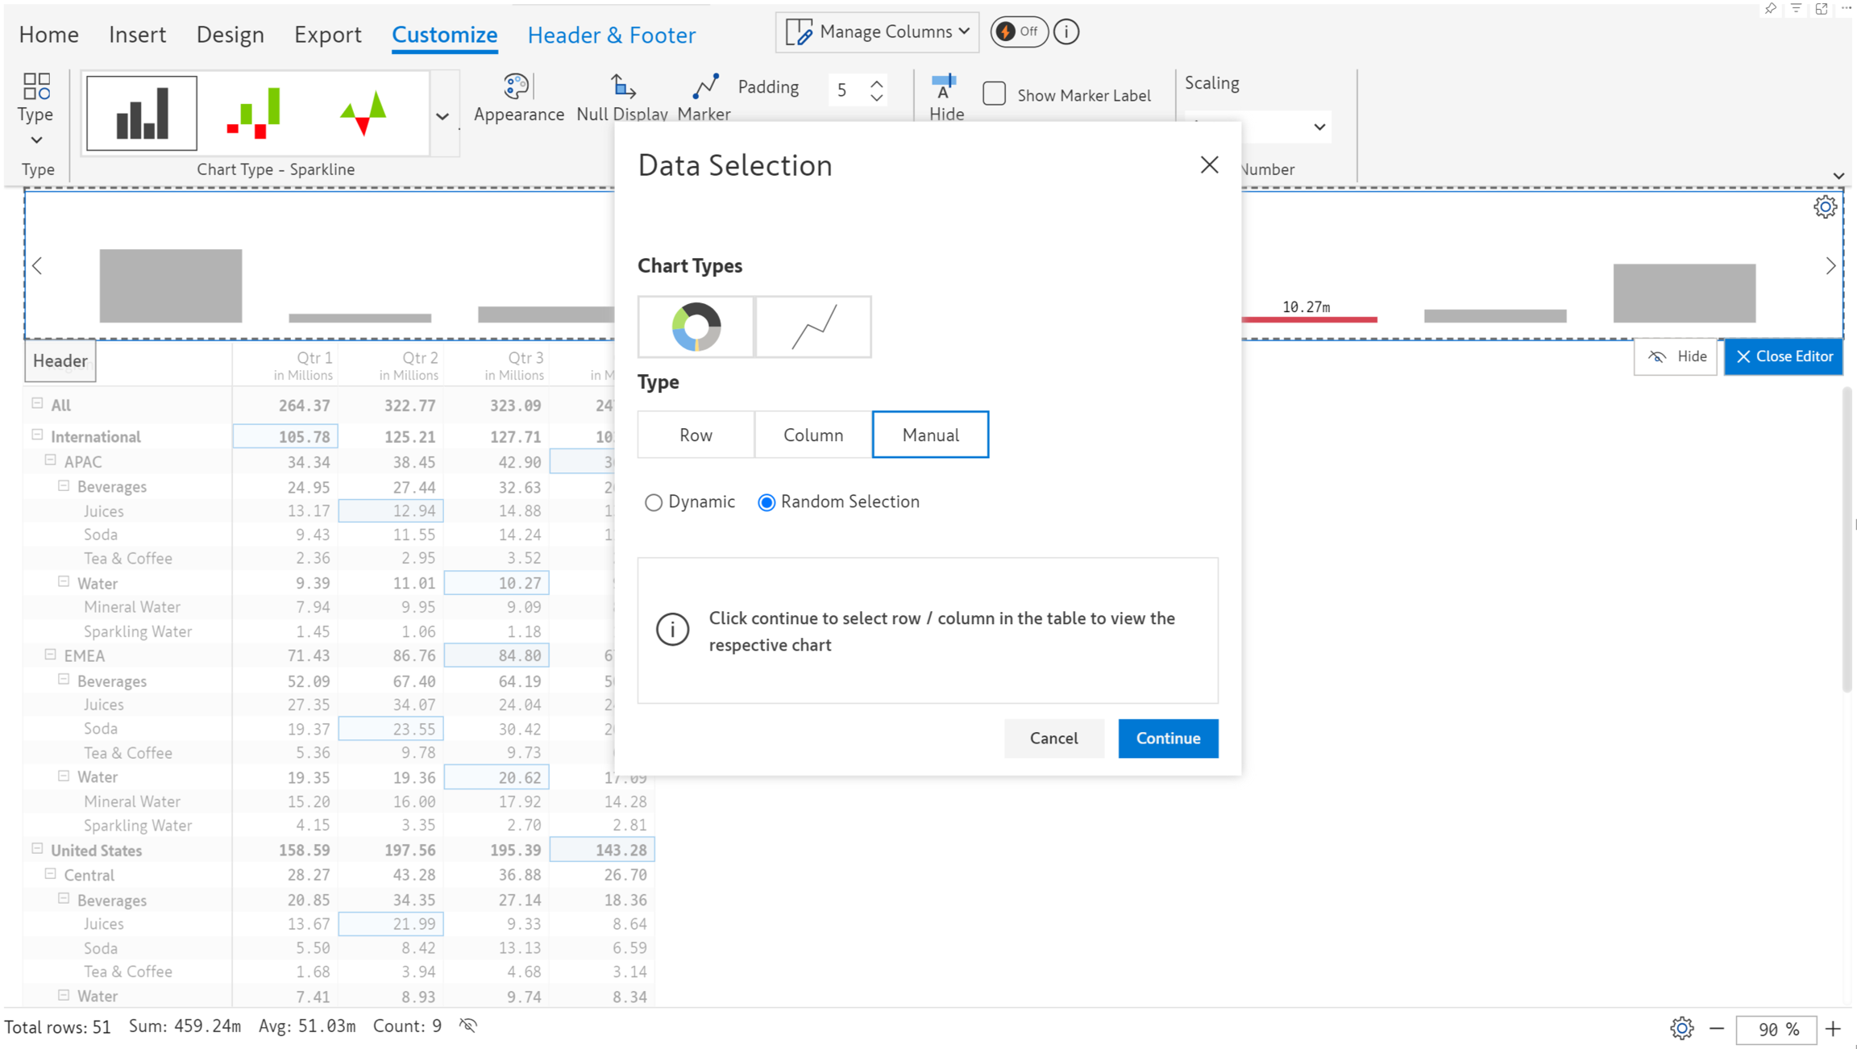Switch to the Design tab
The width and height of the screenshot is (1857, 1049).
coord(230,35)
